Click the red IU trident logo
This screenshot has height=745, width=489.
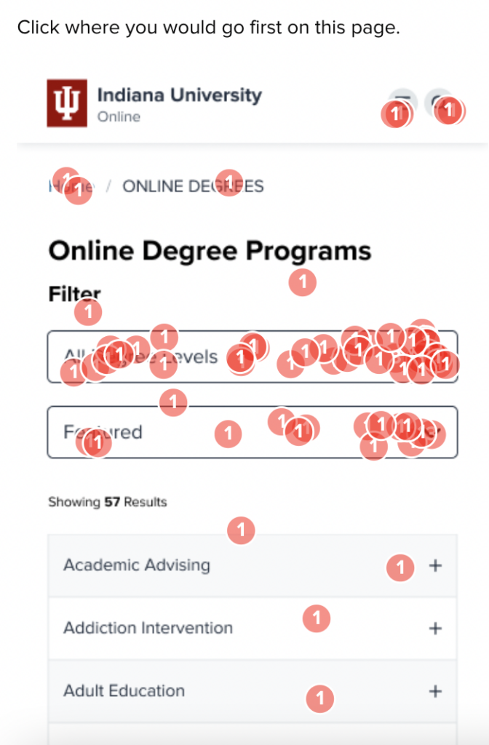67,103
